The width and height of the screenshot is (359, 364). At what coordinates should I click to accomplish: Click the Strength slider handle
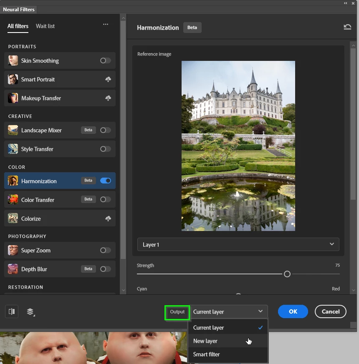coord(287,274)
